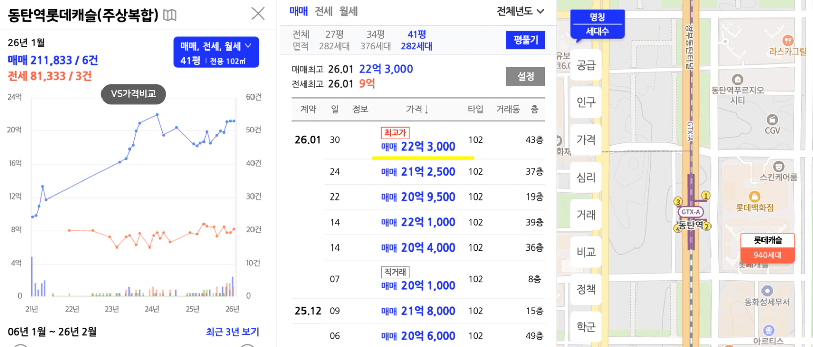Expand the 전체년도 year dropdown
Screen dimensions: 813x347
coord(520,11)
